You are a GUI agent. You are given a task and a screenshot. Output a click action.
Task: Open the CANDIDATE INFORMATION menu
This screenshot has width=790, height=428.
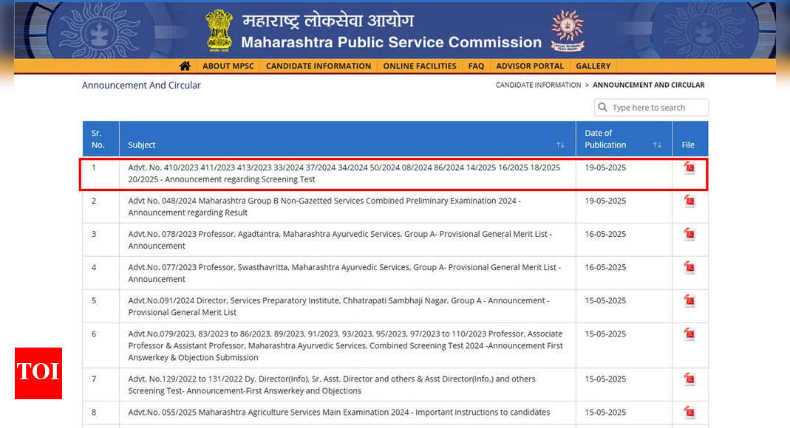click(319, 66)
